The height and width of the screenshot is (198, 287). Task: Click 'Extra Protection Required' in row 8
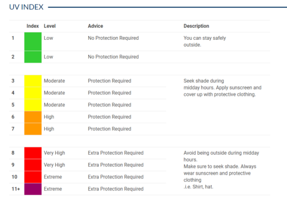pos(116,153)
